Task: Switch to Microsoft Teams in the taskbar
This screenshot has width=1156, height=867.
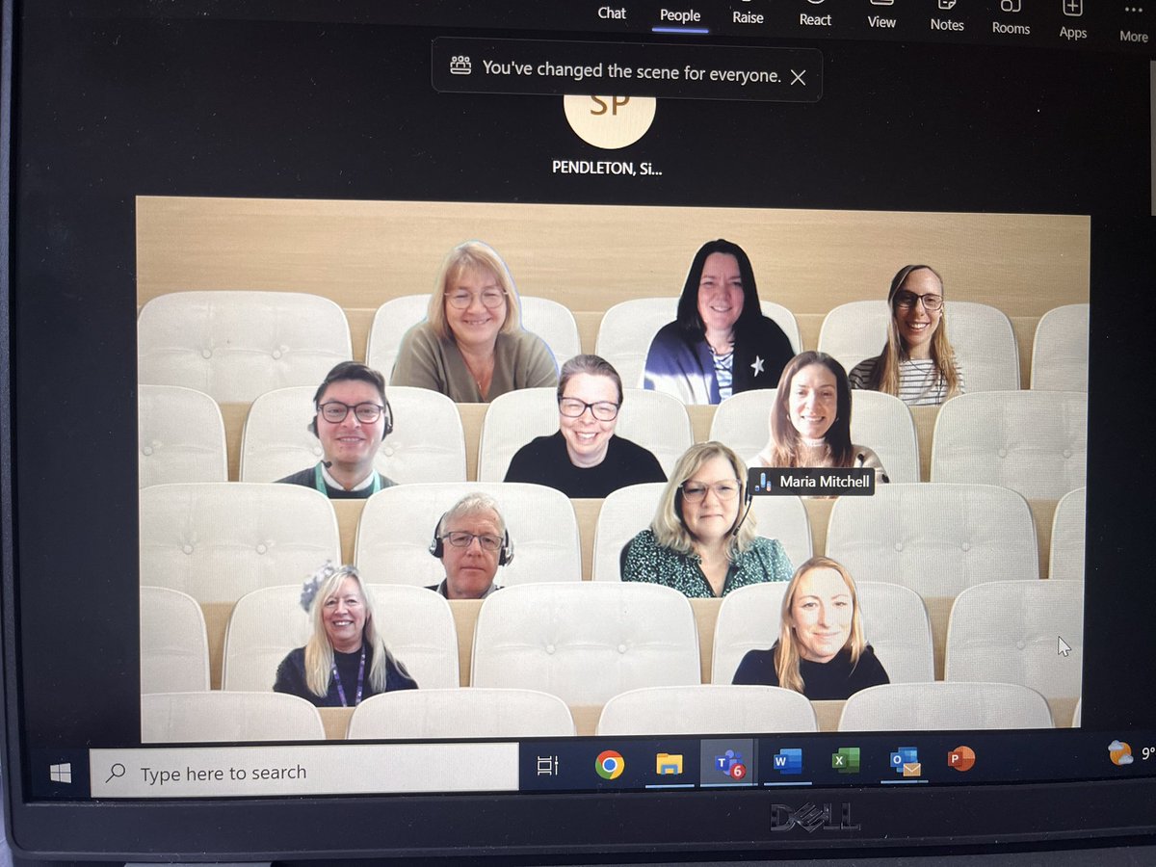Action: click(x=728, y=764)
